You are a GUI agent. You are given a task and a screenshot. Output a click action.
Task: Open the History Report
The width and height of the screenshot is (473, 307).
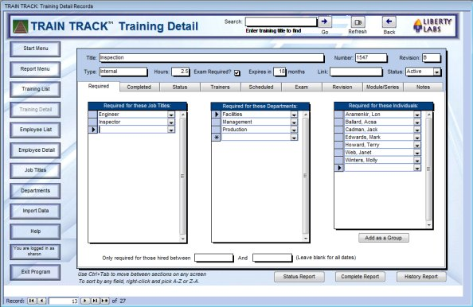point(421,277)
